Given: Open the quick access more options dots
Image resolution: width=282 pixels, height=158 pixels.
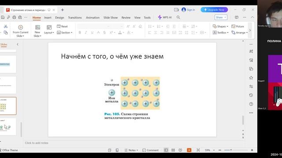Looking at the screenshot, I should [26, 18].
